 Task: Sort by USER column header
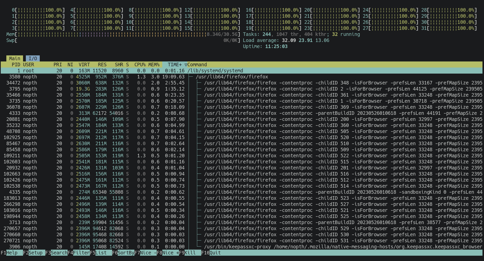(x=29, y=64)
